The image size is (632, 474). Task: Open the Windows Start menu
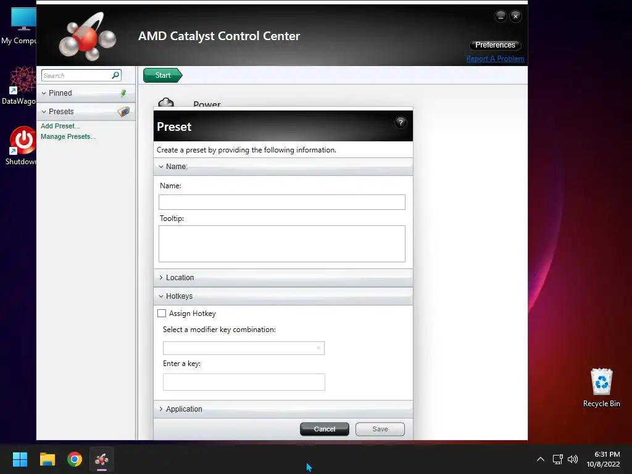(x=20, y=459)
